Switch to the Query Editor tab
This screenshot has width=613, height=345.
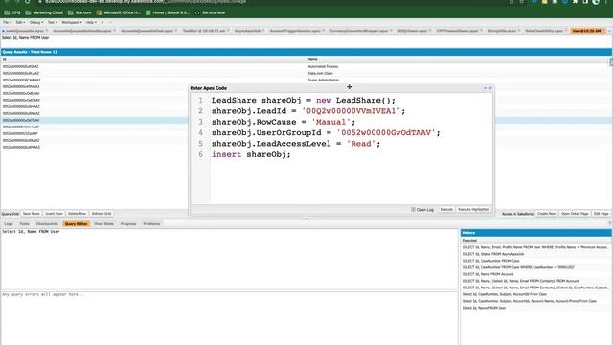tap(77, 224)
